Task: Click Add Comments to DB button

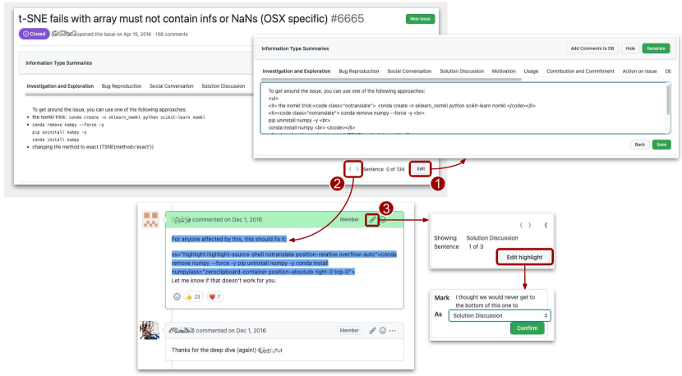Action: [592, 48]
